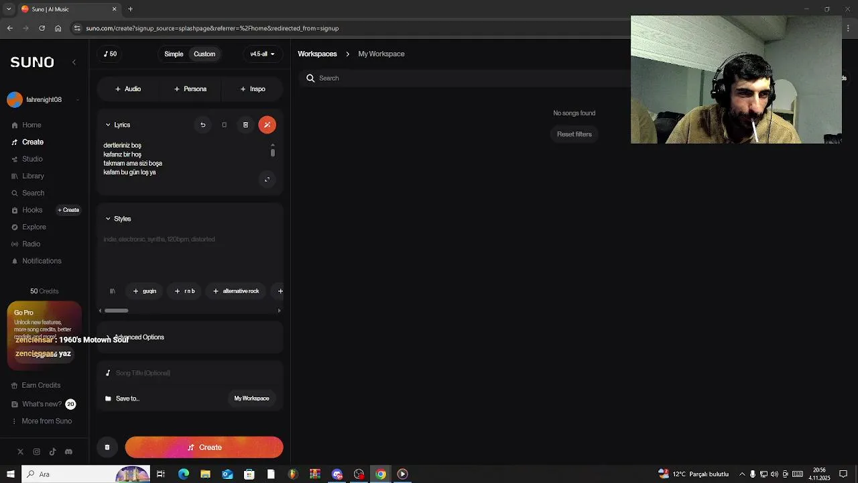This screenshot has height=483, width=858.
Task: Open the fahrenight08 account menu
Action: tap(44, 100)
